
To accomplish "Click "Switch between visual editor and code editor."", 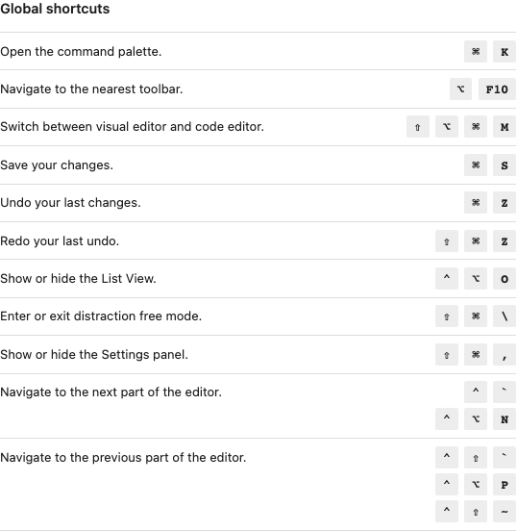I will [x=132, y=127].
